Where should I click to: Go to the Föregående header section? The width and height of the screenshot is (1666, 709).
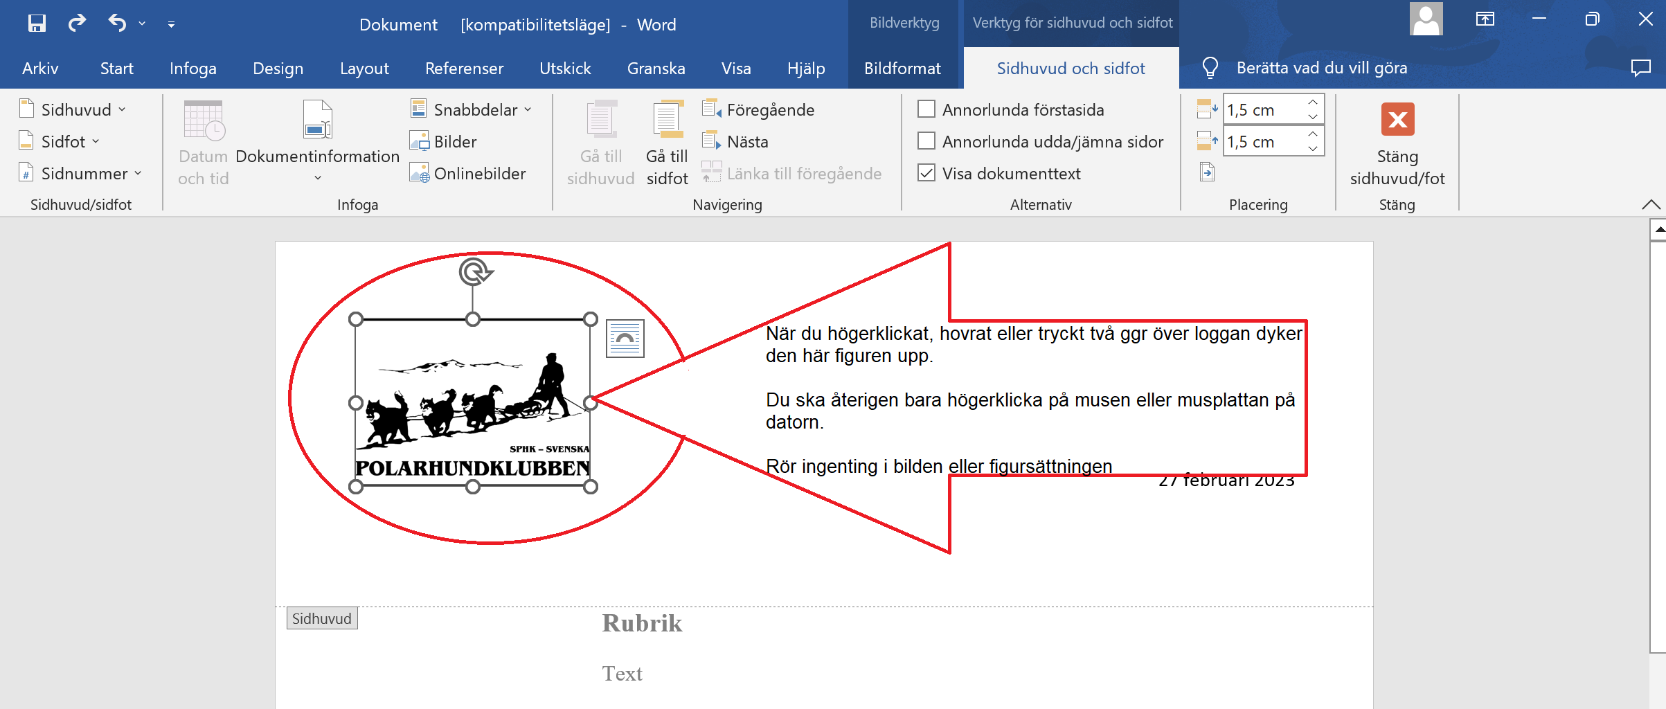click(758, 109)
